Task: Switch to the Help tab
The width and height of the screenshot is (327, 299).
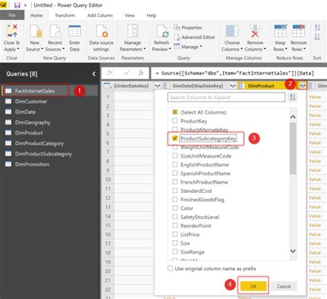Action: coord(151,15)
